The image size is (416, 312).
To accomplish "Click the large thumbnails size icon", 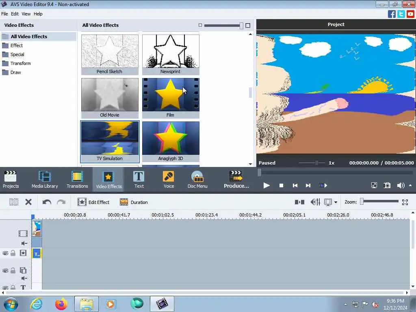I will tap(248, 26).
